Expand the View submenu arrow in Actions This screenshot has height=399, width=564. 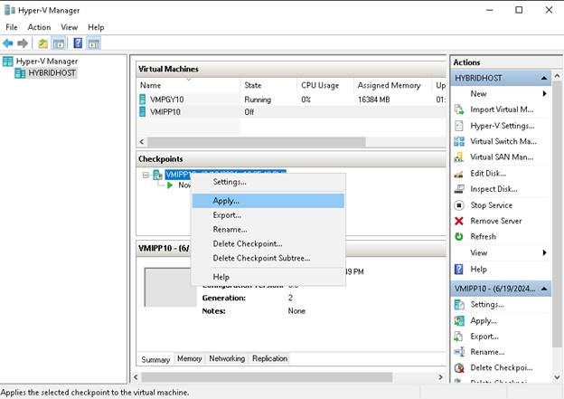click(545, 252)
